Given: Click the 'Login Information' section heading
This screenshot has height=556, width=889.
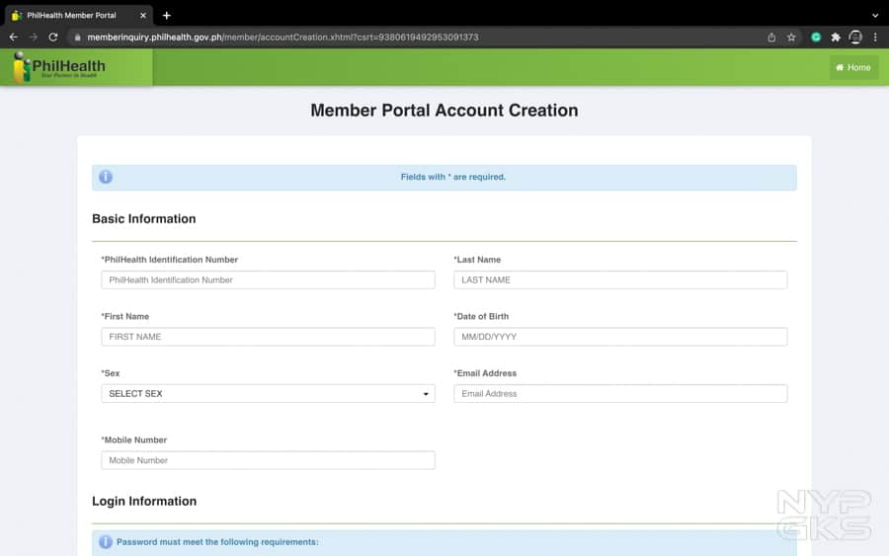Looking at the screenshot, I should pyautogui.click(x=144, y=501).
